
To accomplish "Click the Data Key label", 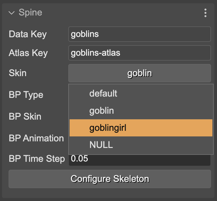I will 28,34.
